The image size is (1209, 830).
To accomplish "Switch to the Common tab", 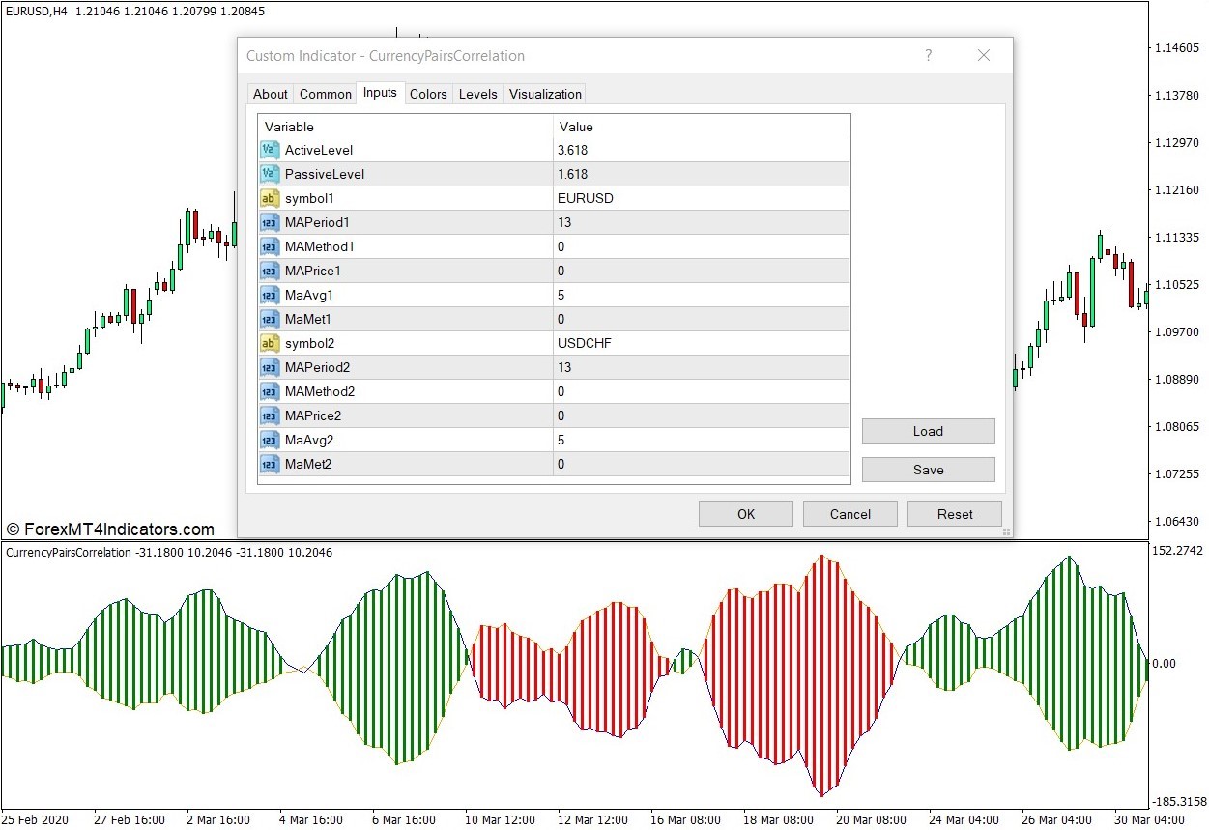I will coord(326,94).
